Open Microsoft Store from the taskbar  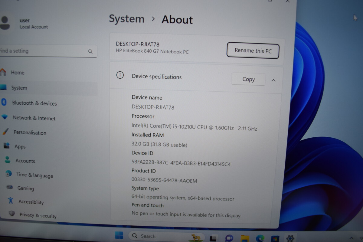tap(275, 238)
